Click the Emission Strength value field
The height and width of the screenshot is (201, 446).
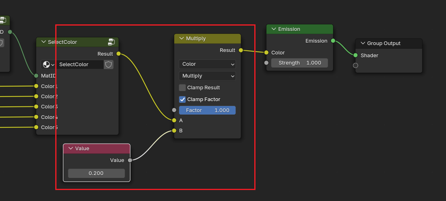tap(299, 63)
